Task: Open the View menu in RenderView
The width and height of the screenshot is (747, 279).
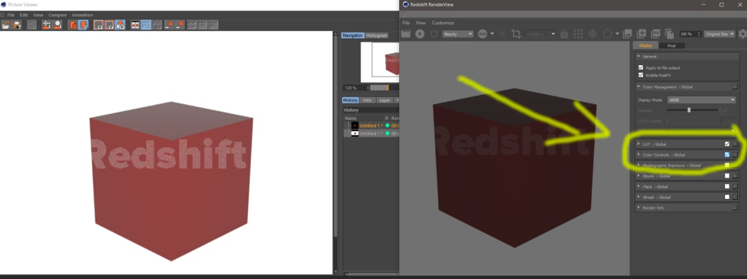Action: [x=421, y=23]
